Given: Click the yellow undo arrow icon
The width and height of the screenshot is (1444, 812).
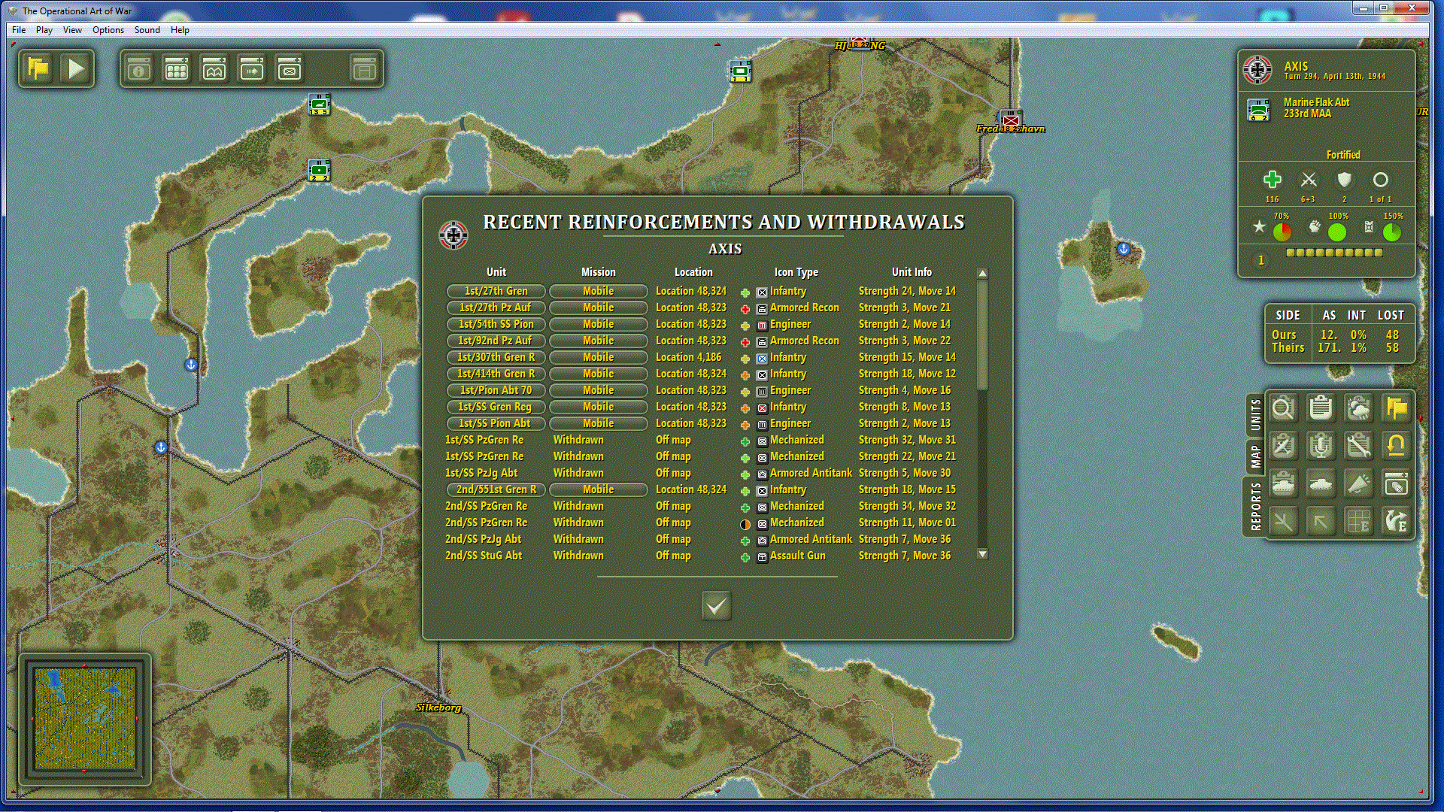Looking at the screenshot, I should click(1396, 446).
